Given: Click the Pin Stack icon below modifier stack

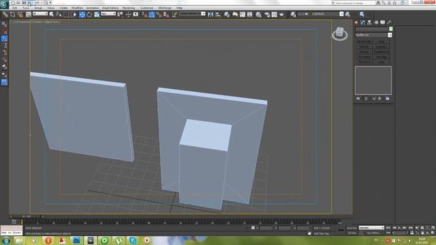Looking at the screenshot, I should click(x=358, y=99).
